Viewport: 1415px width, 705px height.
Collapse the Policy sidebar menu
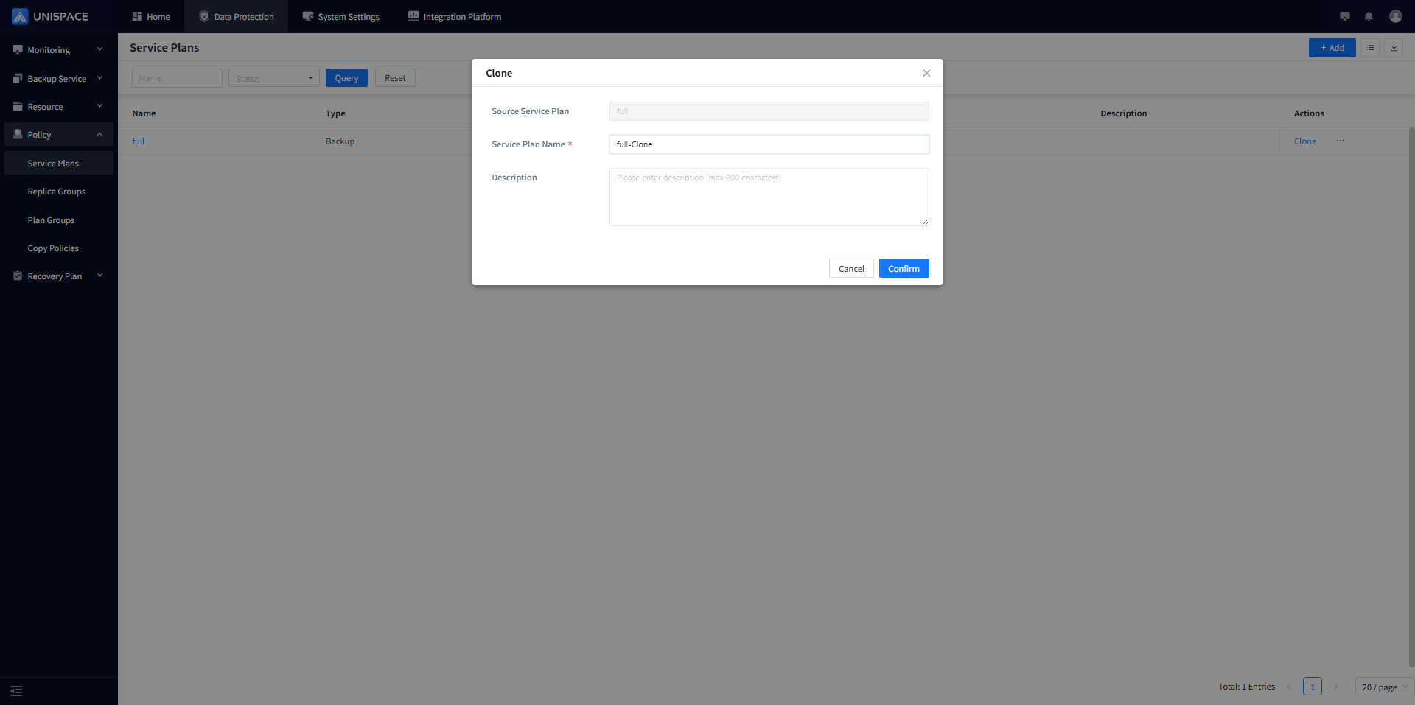(59, 135)
